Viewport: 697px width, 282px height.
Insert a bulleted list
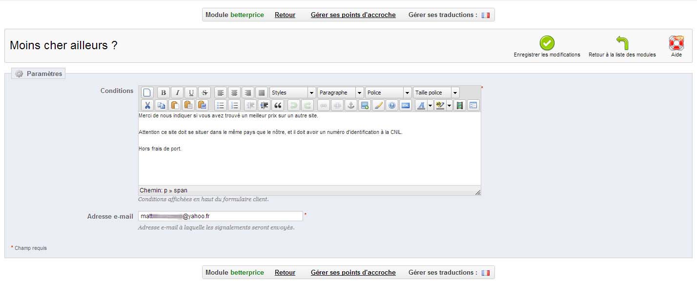pos(221,105)
